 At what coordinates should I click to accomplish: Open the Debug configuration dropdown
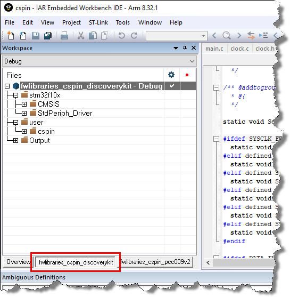(192, 61)
